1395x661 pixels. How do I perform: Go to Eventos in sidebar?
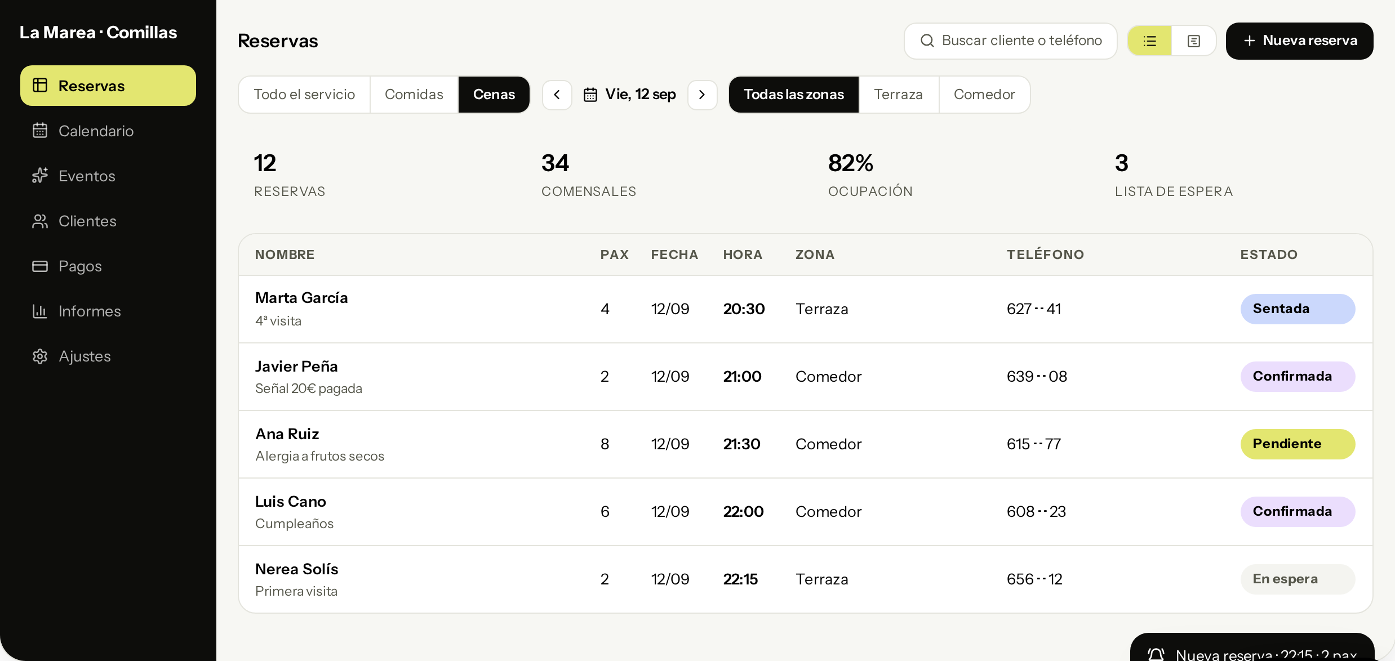click(108, 176)
